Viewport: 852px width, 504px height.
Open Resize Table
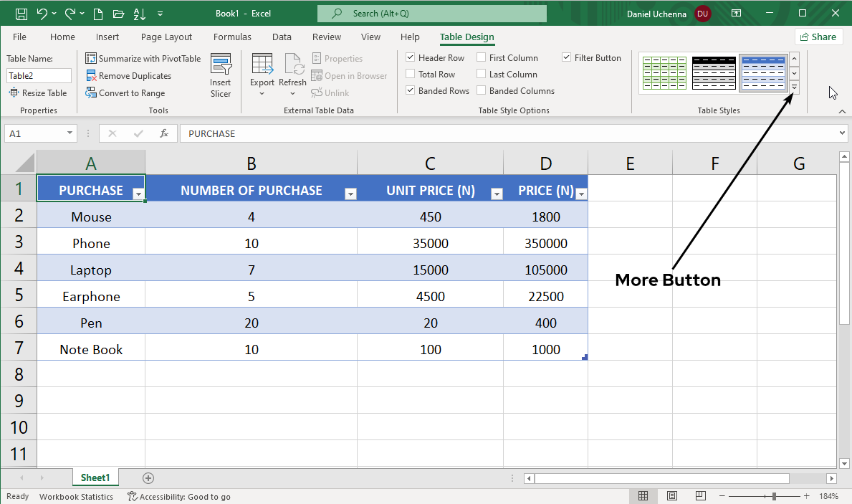click(39, 92)
